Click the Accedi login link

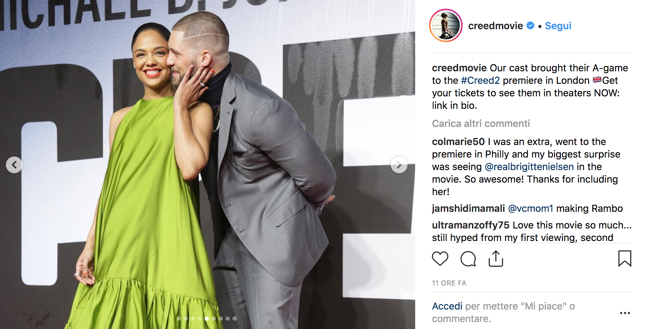(447, 306)
